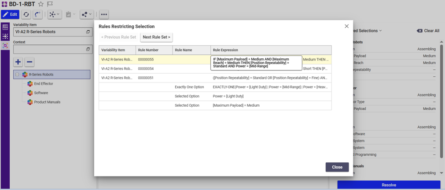Select End Effector tree item

click(44, 84)
